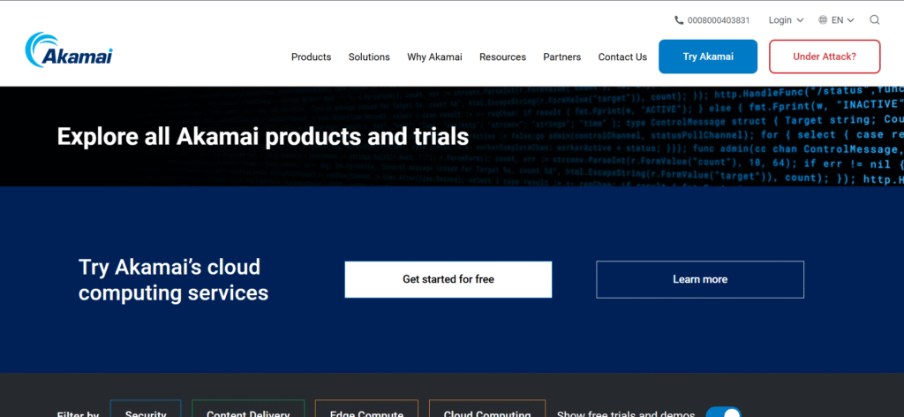Click the phone icon beside 0008000403831

coord(679,20)
